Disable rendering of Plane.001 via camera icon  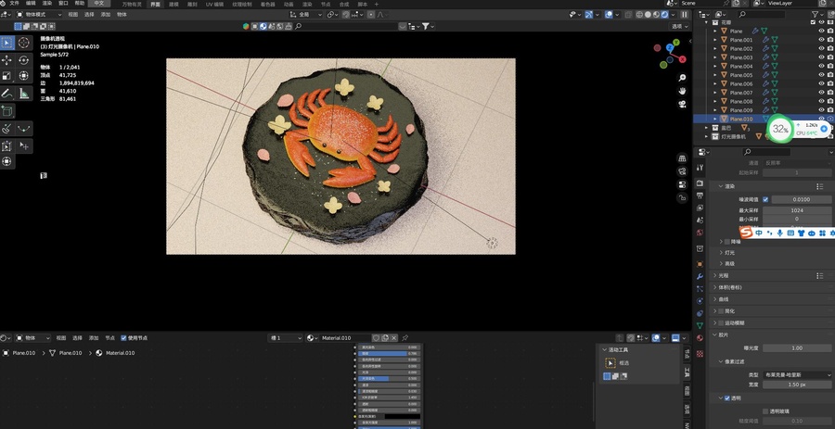pos(830,40)
